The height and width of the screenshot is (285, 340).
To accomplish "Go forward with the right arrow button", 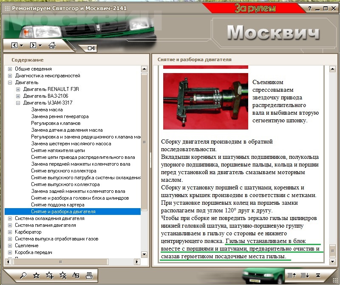I will tap(33, 45).
